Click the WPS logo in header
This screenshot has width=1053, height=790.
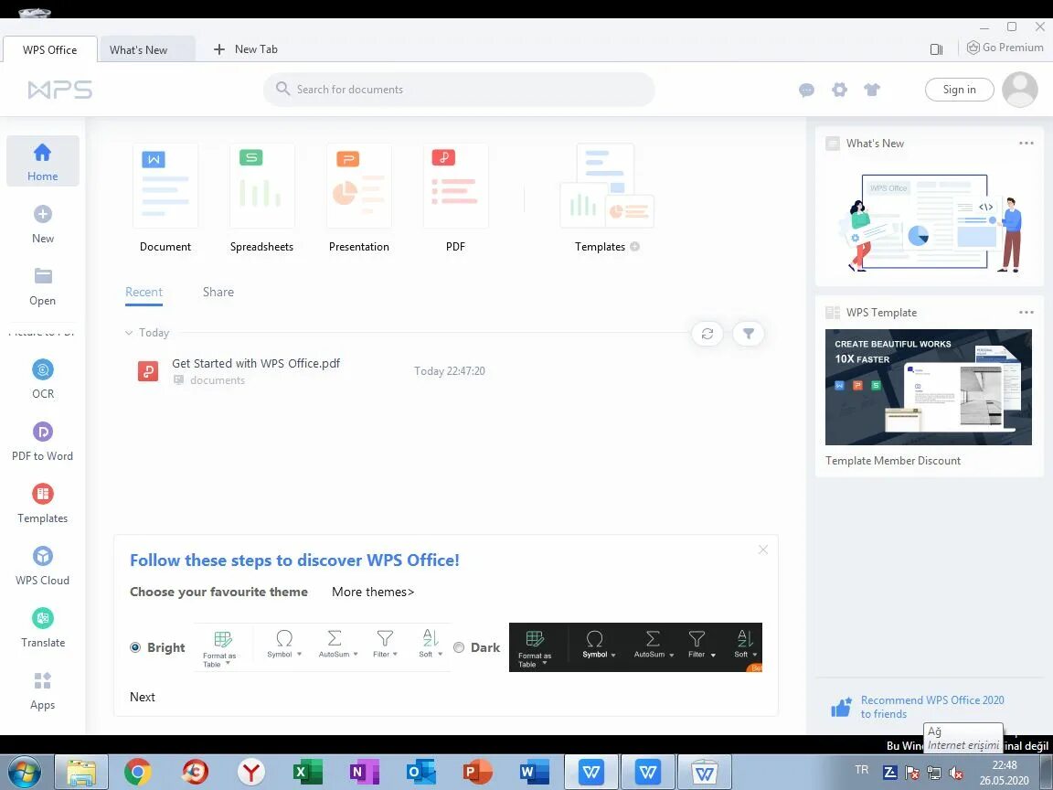pos(59,90)
